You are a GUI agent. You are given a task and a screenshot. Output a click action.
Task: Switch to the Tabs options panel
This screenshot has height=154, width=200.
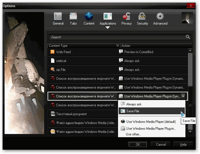click(73, 19)
